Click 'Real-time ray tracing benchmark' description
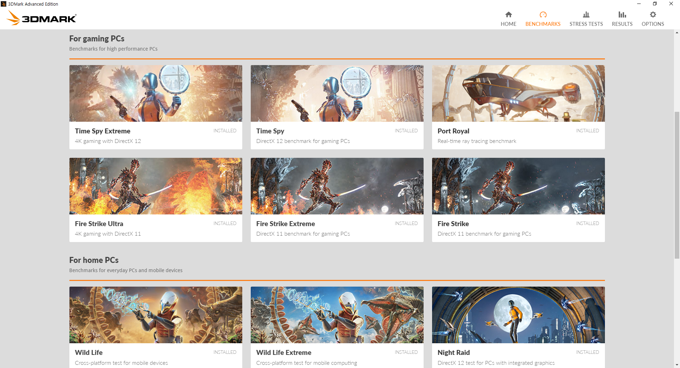This screenshot has height=368, width=680. coord(477,141)
